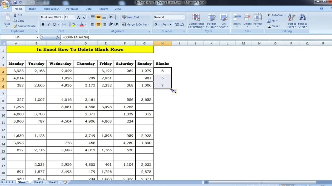Viewport: 332px width, 186px height.
Task: Cut the selected cells
Action: [x=18, y=15]
